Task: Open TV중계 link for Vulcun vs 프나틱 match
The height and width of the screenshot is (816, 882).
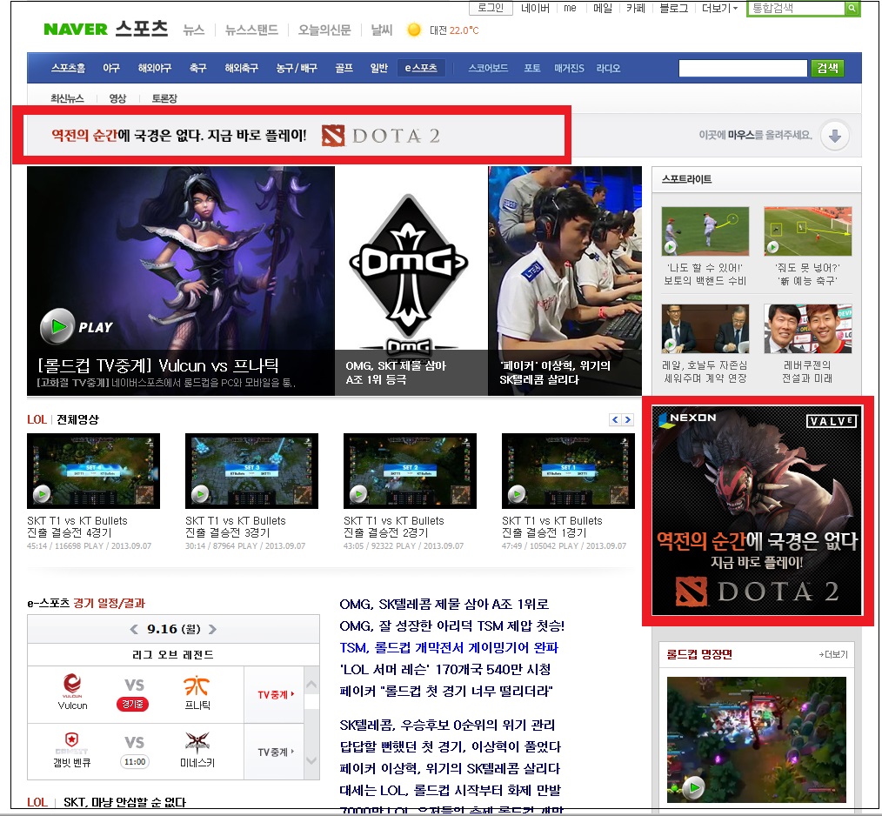Action: click(275, 694)
